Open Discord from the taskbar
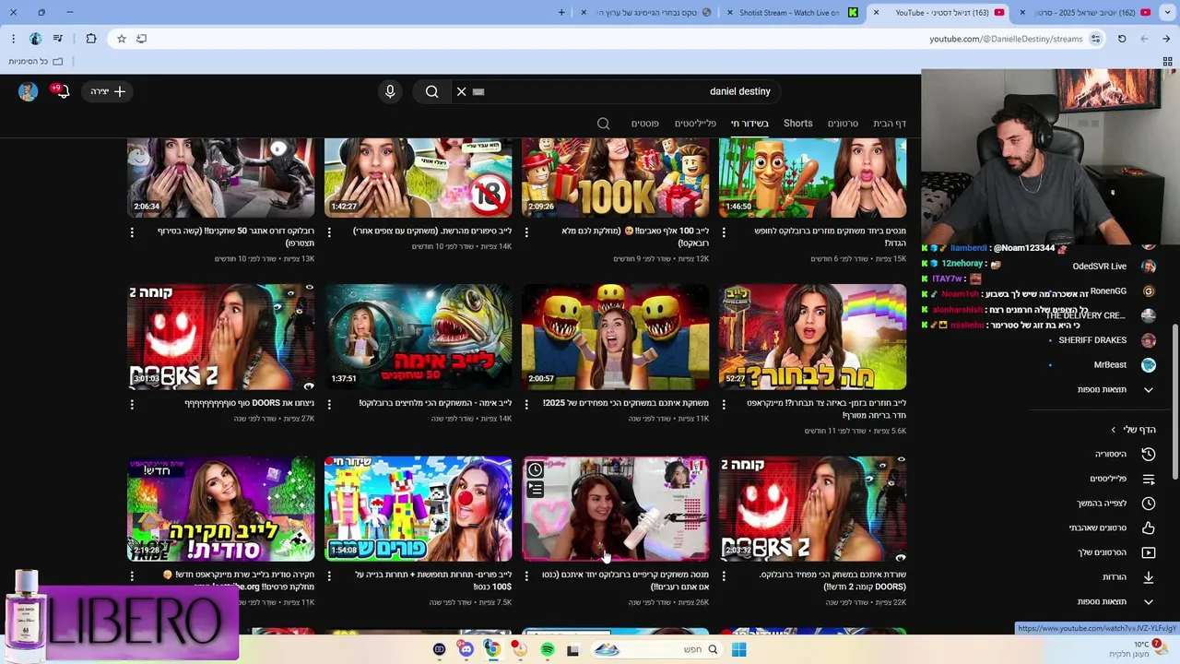The height and width of the screenshot is (664, 1180). [x=466, y=649]
